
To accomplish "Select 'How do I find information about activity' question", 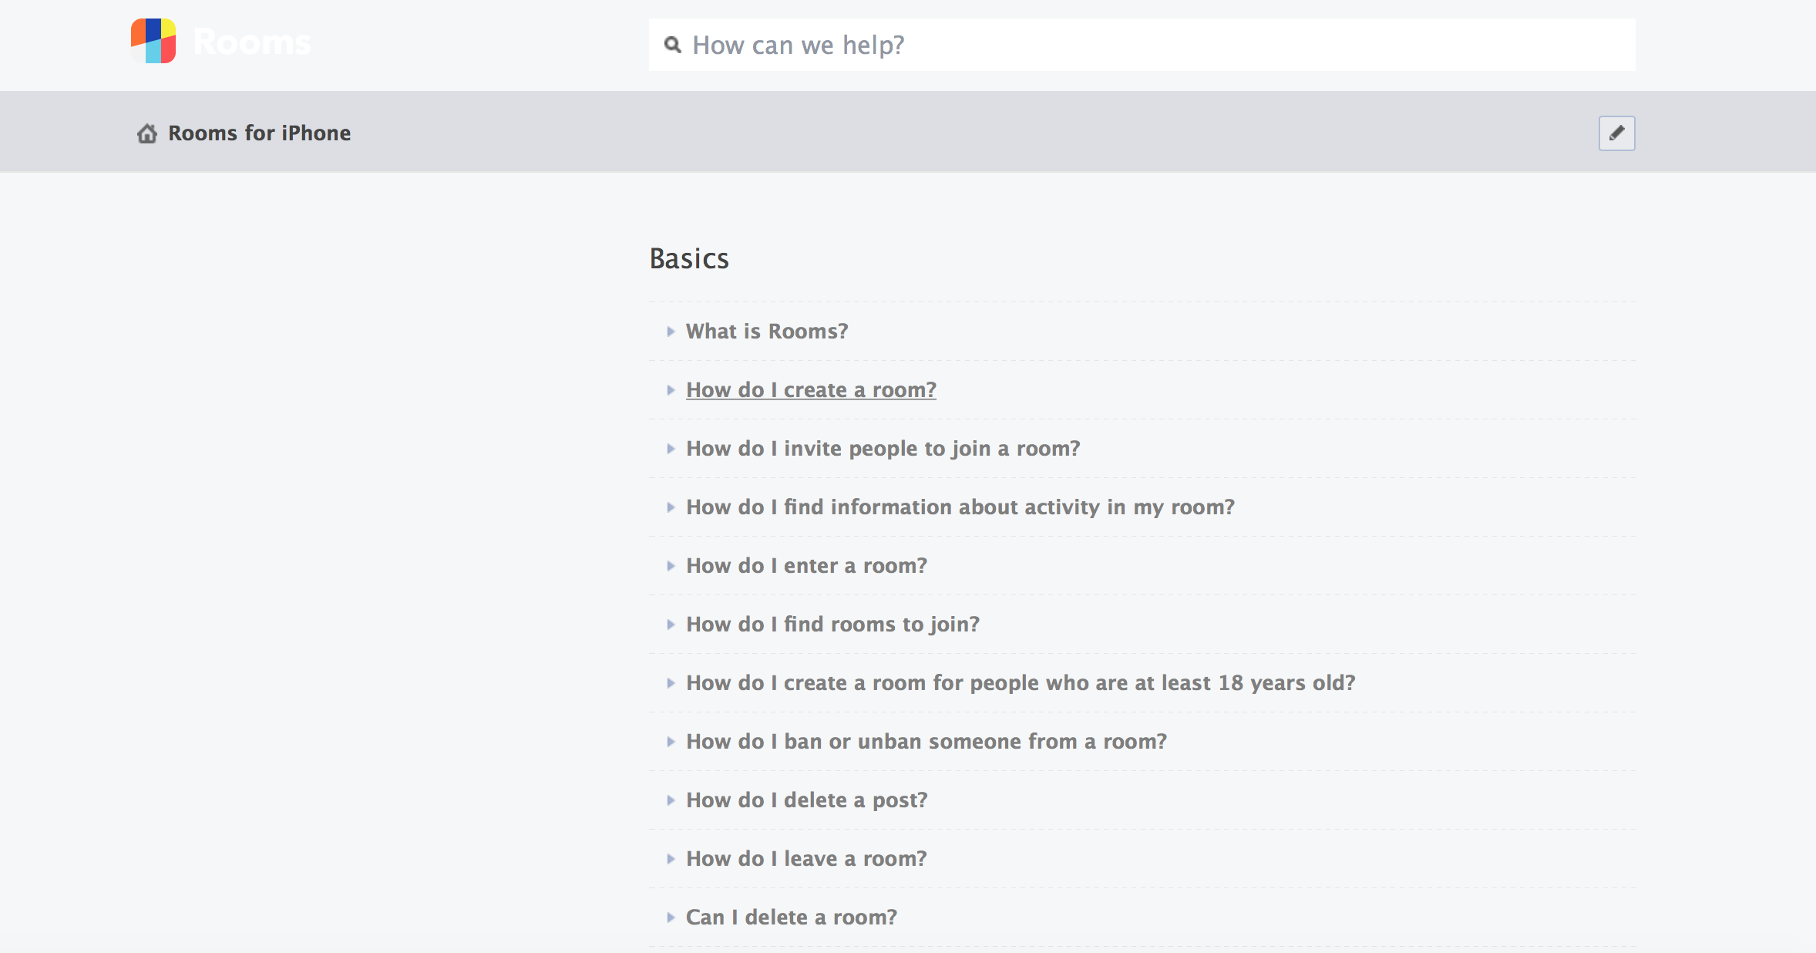I will (x=960, y=507).
